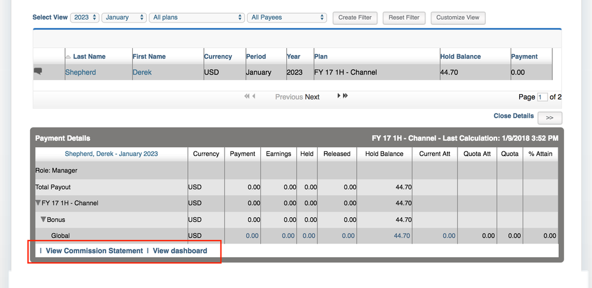This screenshot has width=592, height=288.
Task: Click the Next pagination link
Action: [312, 97]
